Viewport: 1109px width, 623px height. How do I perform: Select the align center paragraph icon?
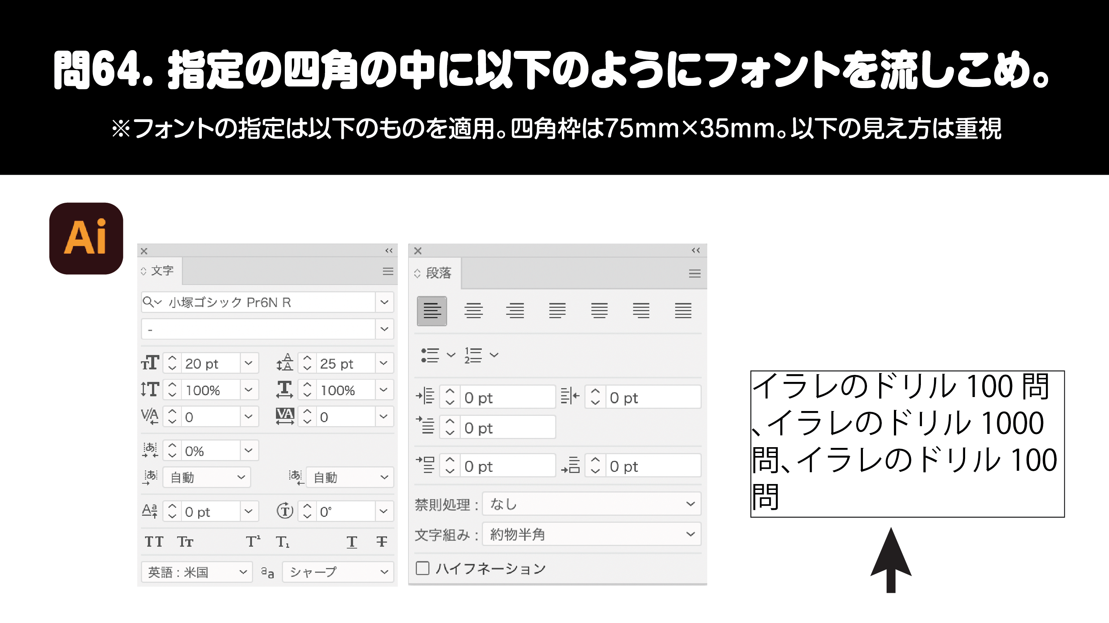click(x=473, y=310)
